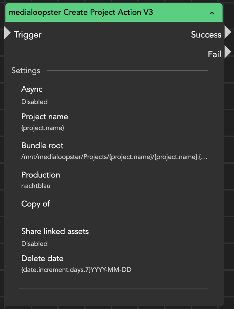Toggle Share linked assets Disabled value
This screenshot has width=234, height=309.
[34, 244]
